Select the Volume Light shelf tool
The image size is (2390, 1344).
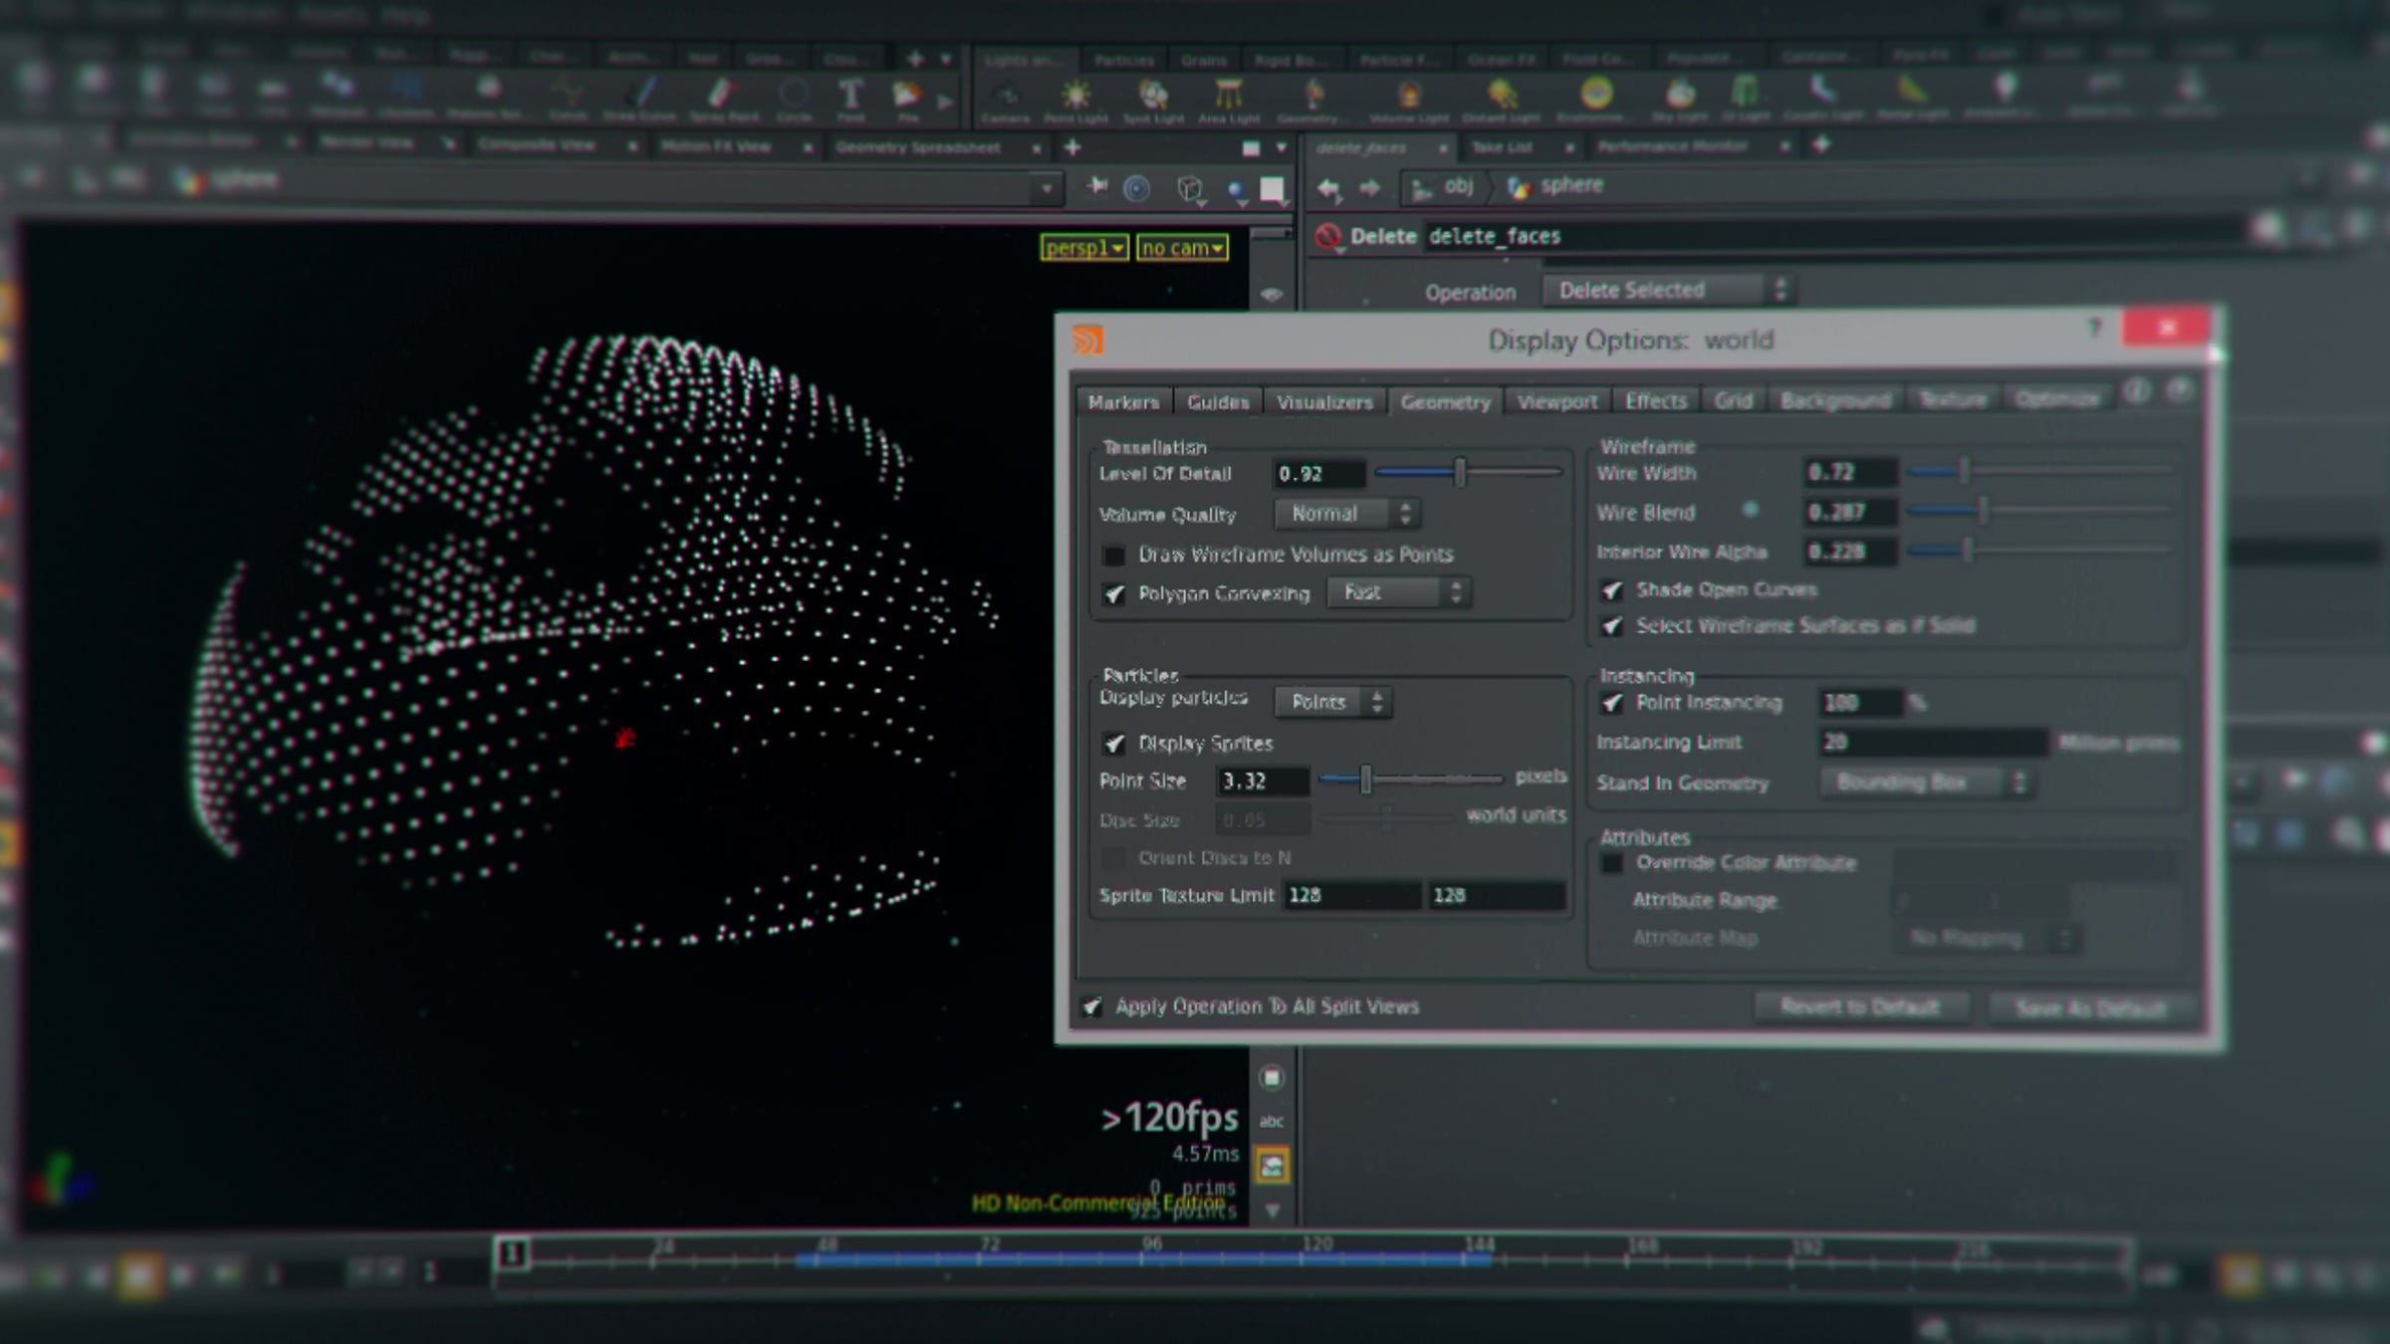(1408, 100)
